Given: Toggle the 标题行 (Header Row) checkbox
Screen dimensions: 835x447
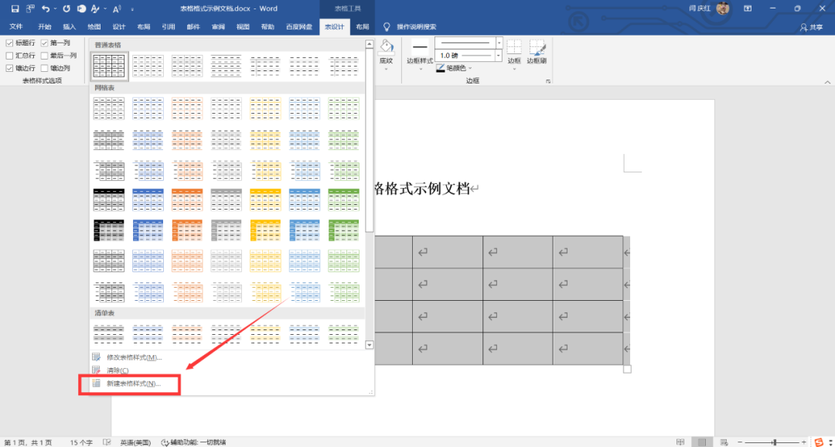Looking at the screenshot, I should (9, 43).
